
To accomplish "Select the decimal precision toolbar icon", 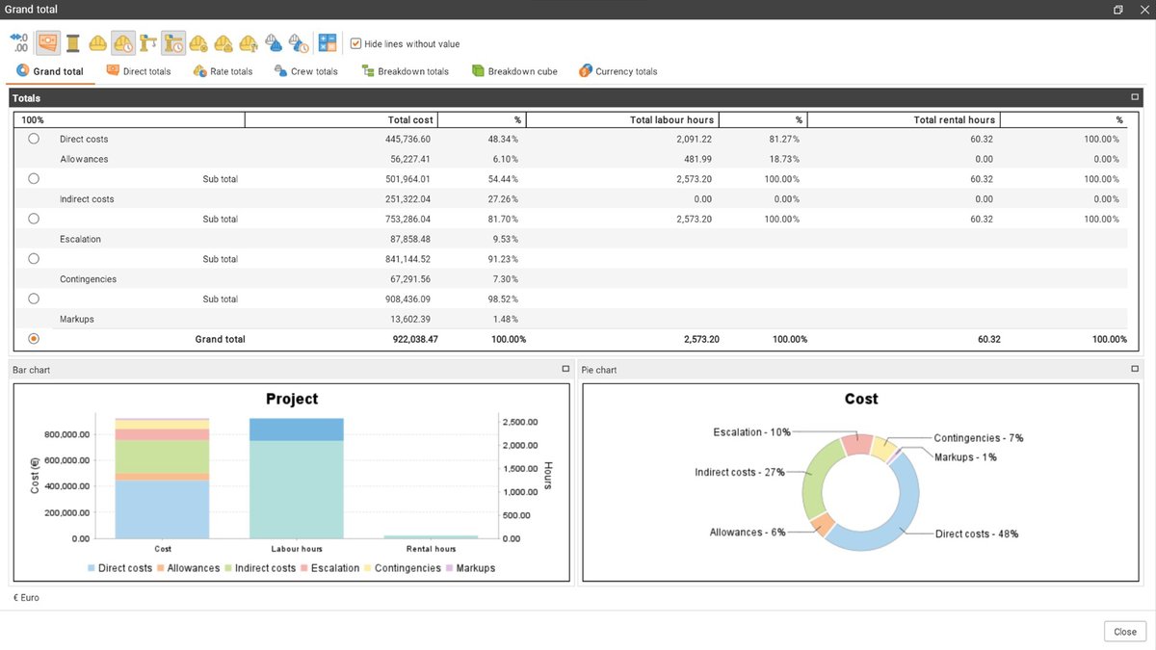I will [19, 42].
